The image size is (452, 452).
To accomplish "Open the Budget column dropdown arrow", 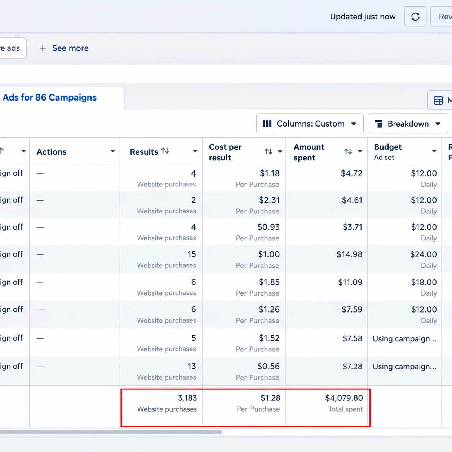I will click(434, 151).
